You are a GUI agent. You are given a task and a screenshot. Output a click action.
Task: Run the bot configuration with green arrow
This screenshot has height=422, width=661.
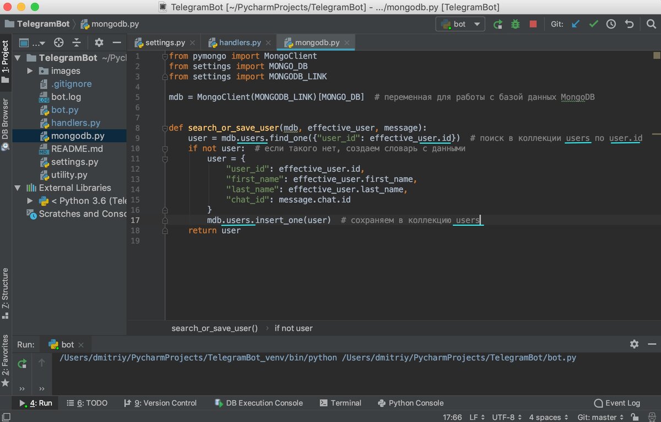[497, 24]
